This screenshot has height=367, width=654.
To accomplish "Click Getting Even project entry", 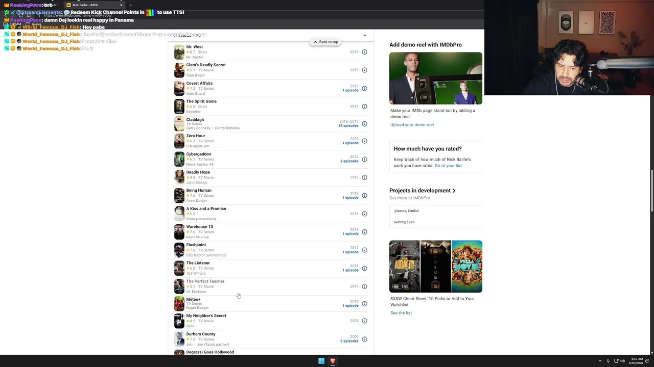I will [x=404, y=222].
